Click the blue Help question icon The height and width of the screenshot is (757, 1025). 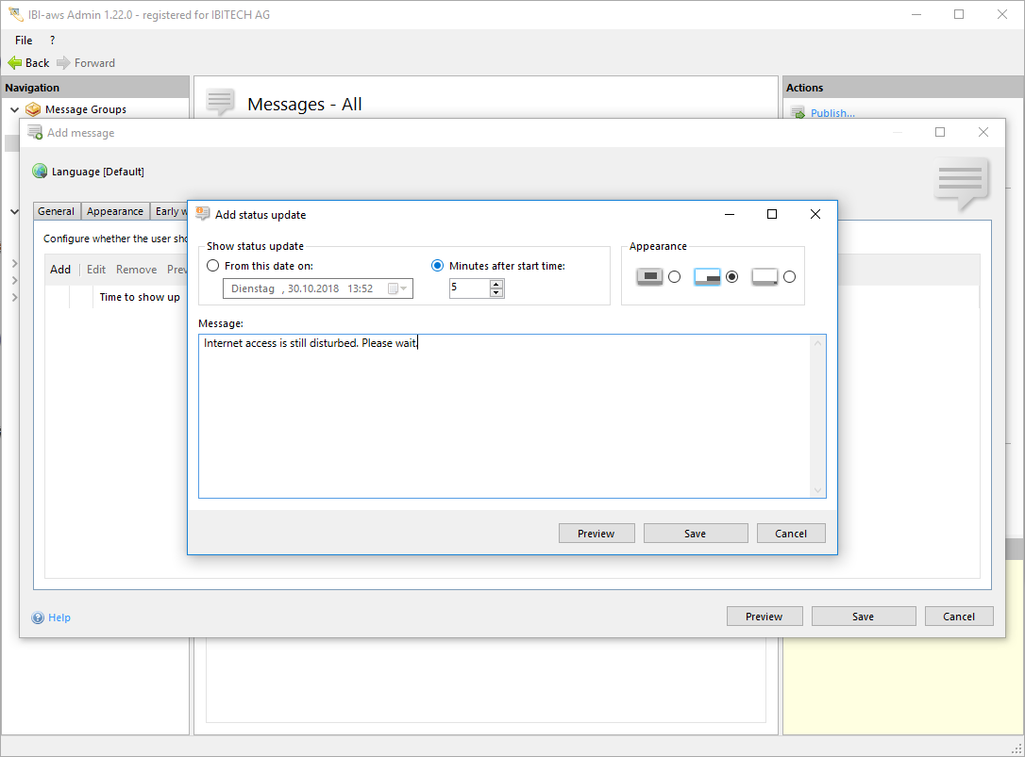coord(38,618)
